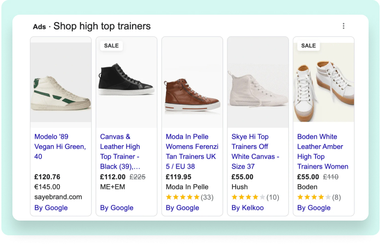Open the Boden white leather trainers photo
Image resolution: width=381 pixels, height=244 pixels.
tap(323, 87)
